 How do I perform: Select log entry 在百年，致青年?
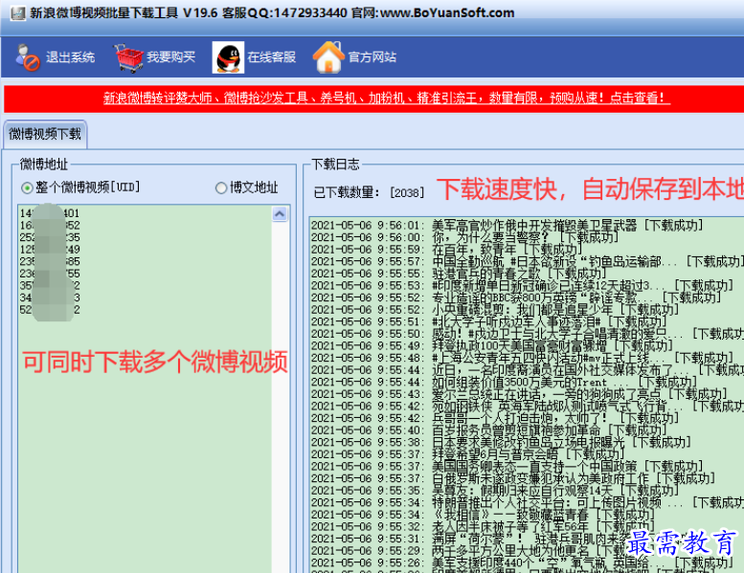click(x=446, y=250)
